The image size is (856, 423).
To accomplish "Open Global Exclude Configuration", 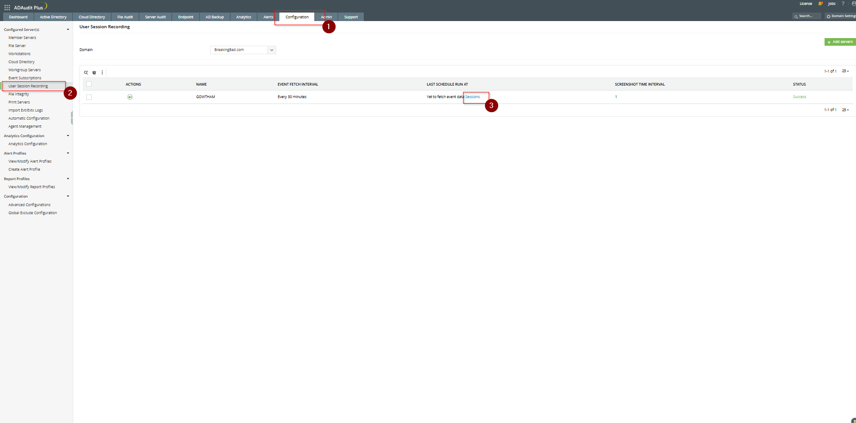I will 33,213.
